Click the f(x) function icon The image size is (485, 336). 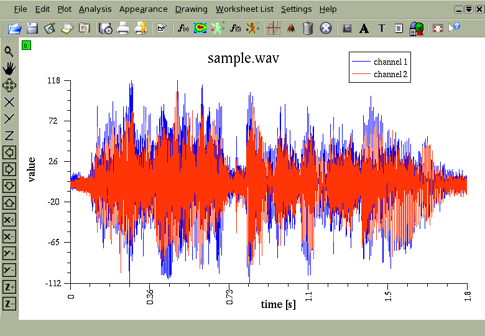pyautogui.click(x=183, y=29)
